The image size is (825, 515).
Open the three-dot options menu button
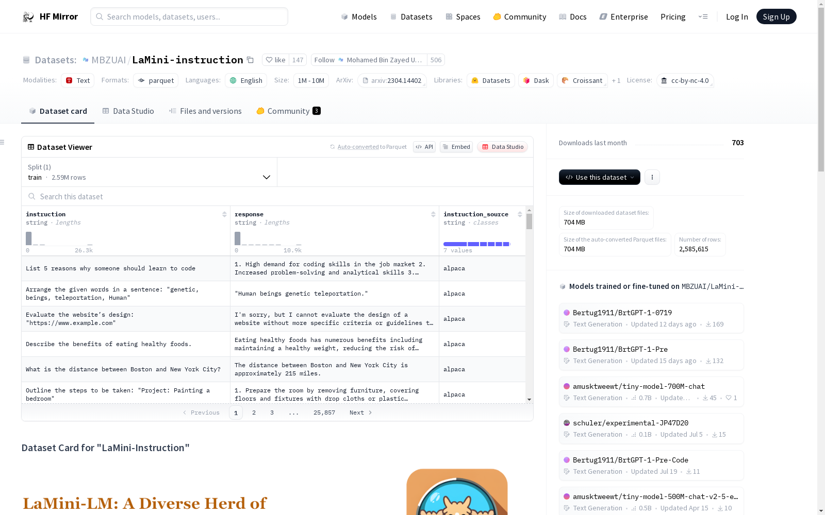(652, 177)
